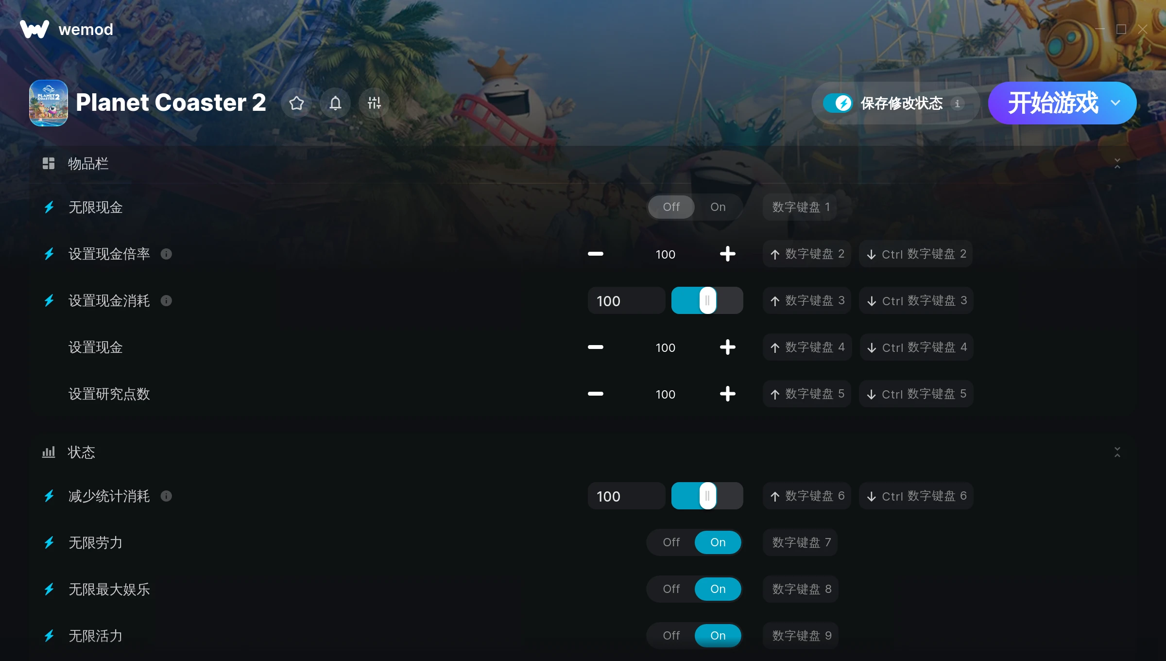Open the notification bell icon
This screenshot has width=1166, height=661.
(x=335, y=103)
